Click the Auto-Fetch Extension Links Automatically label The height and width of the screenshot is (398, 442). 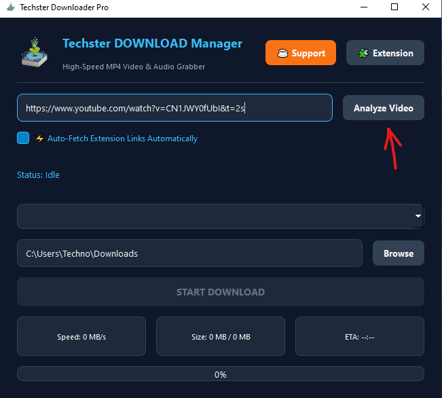(x=122, y=139)
